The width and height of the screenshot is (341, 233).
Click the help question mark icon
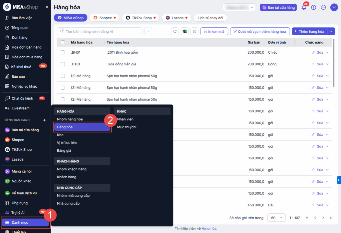(313, 7)
